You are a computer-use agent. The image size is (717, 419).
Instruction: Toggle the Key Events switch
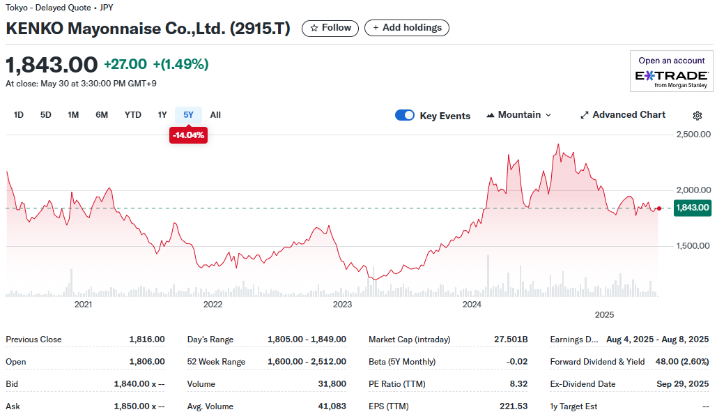point(405,115)
